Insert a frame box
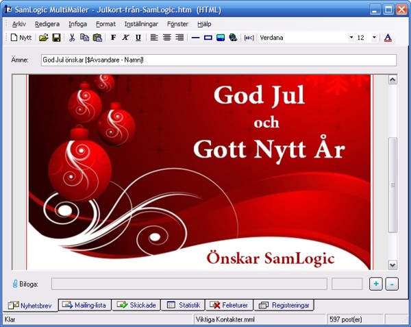The height and width of the screenshot is (327, 411). (x=208, y=38)
